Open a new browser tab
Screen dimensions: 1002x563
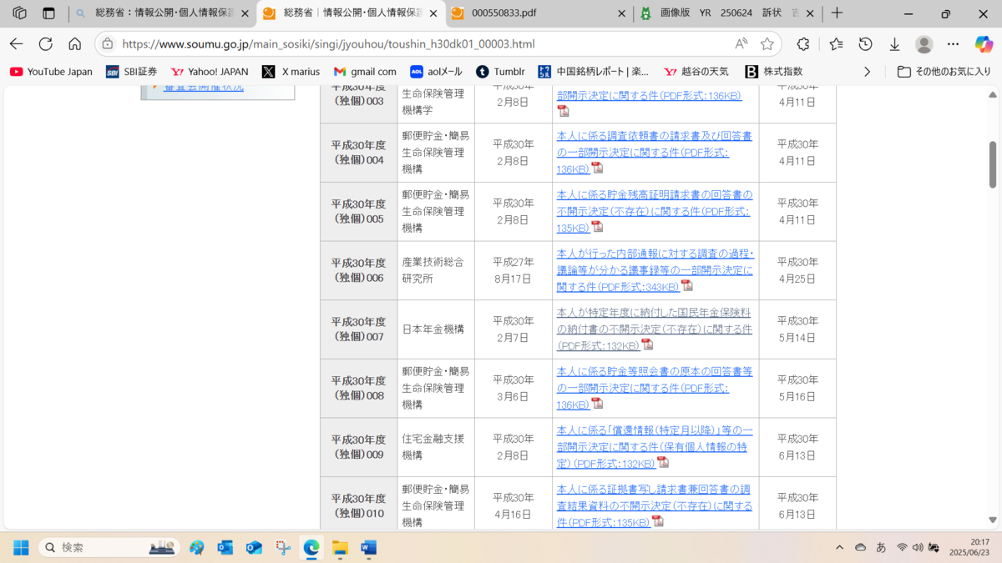point(837,13)
